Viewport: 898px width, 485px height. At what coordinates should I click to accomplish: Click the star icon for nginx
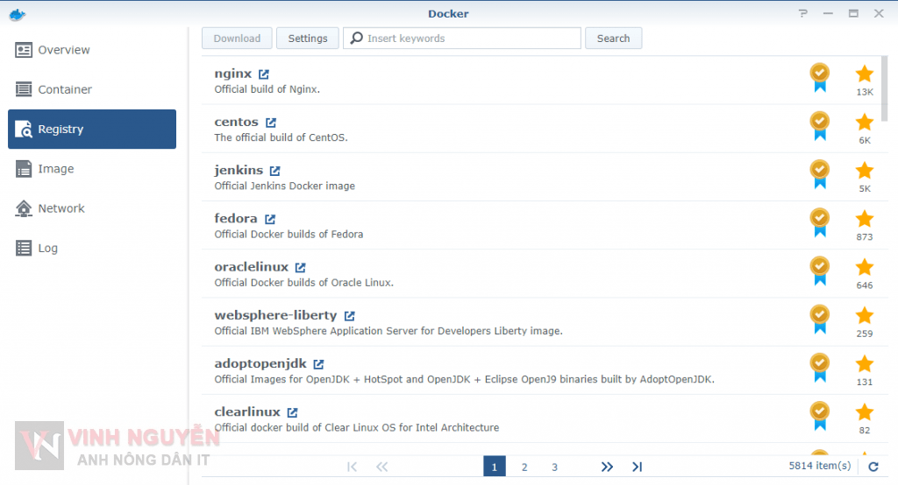(865, 74)
